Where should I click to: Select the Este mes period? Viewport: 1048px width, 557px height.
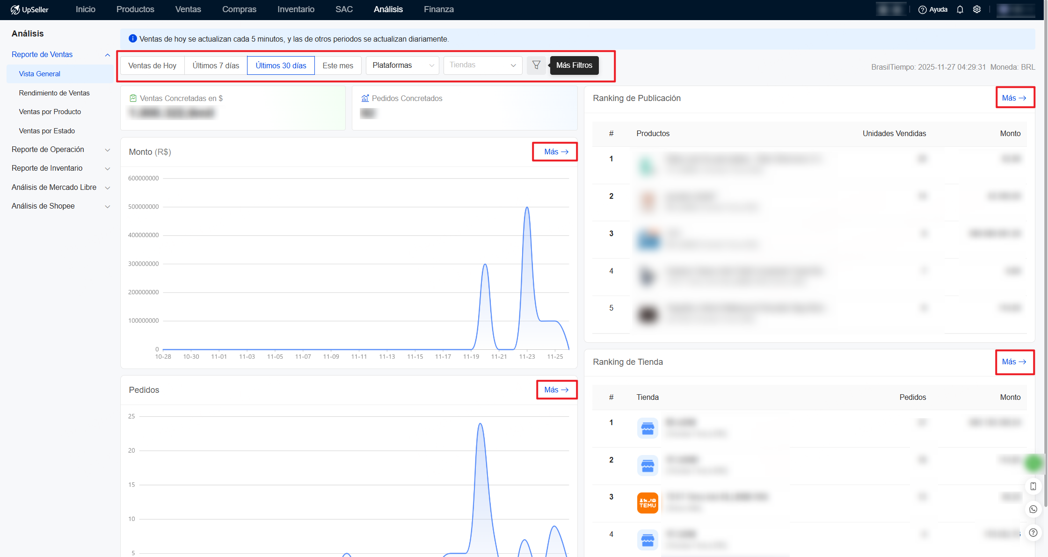pos(337,65)
